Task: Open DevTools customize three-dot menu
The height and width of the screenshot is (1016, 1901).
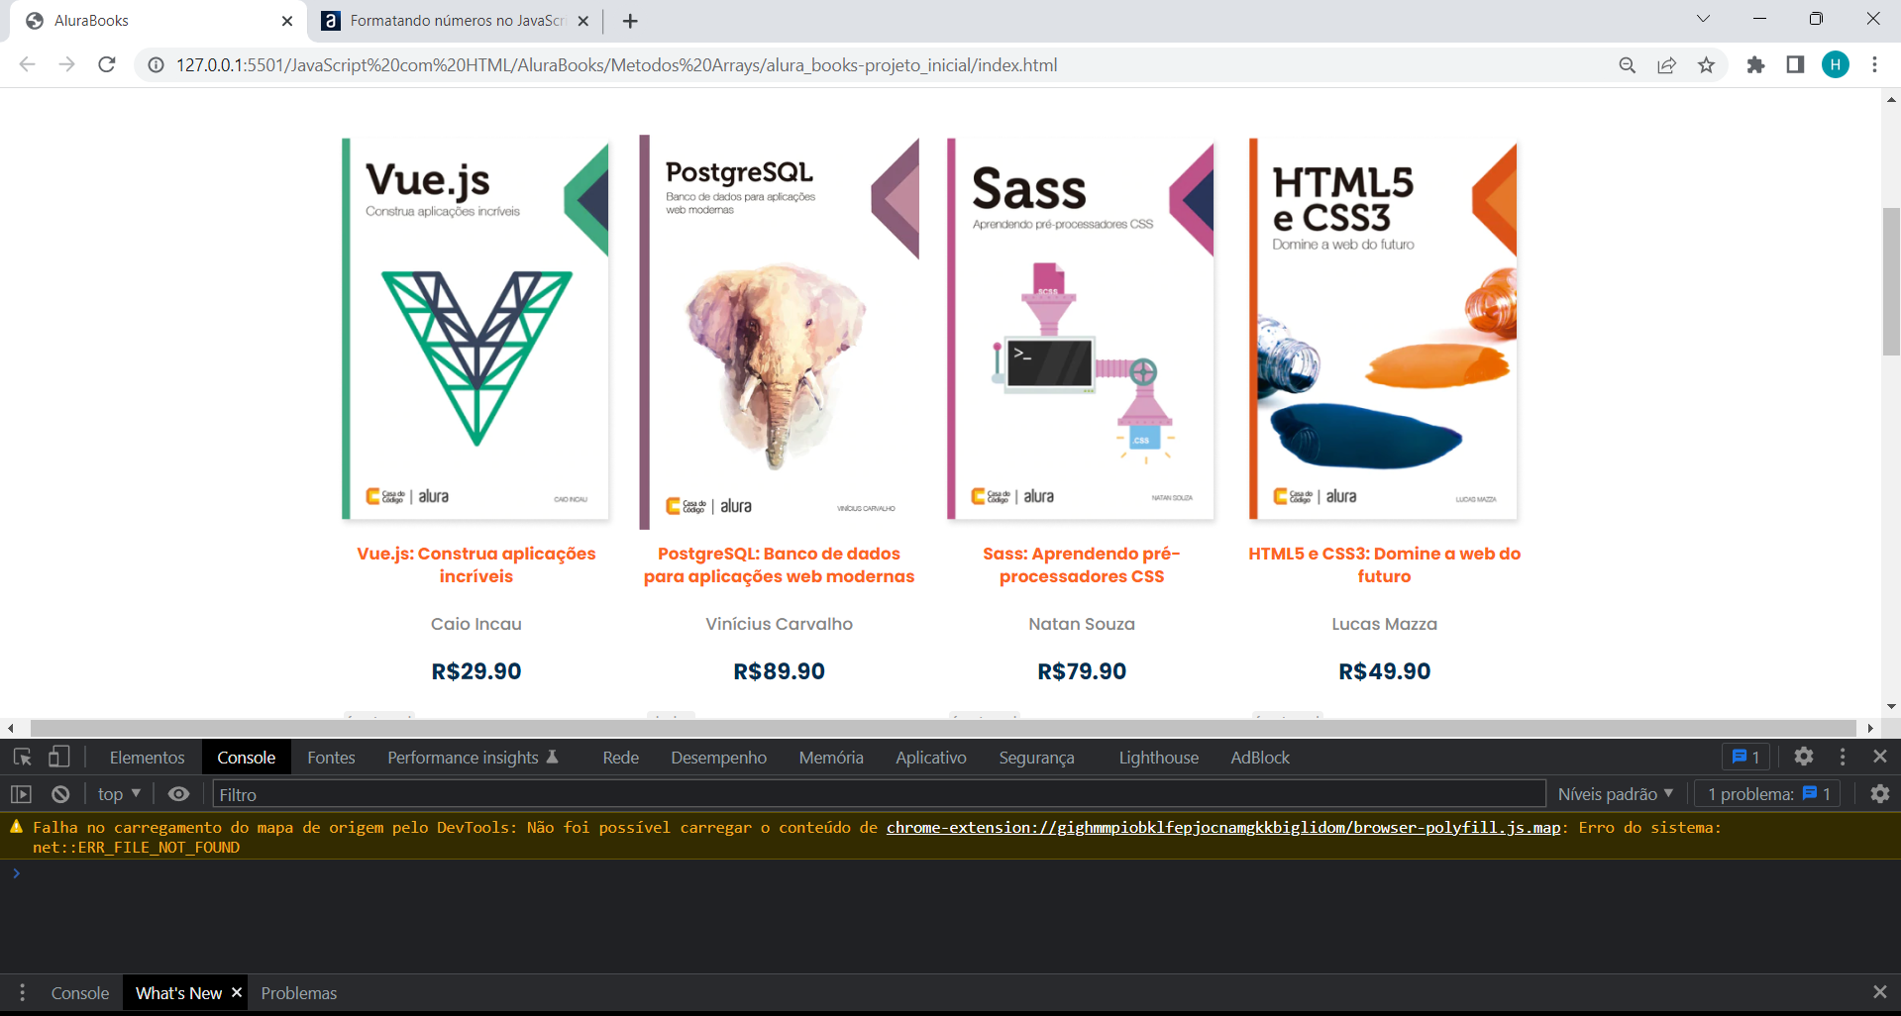Action: (x=1843, y=757)
